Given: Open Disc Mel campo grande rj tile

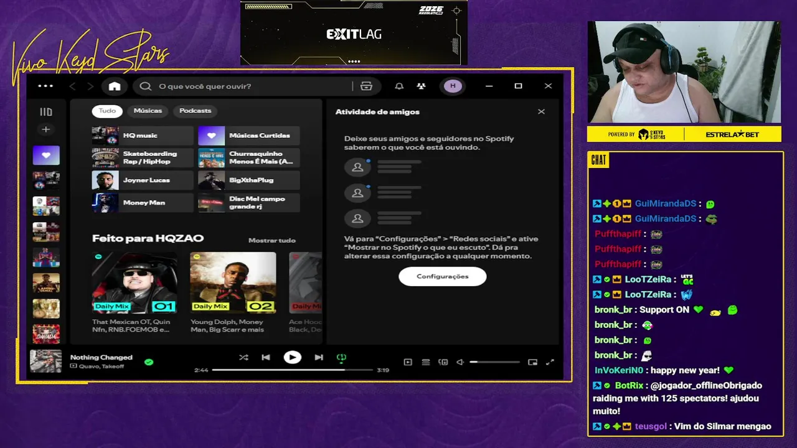Looking at the screenshot, I should pyautogui.click(x=248, y=203).
